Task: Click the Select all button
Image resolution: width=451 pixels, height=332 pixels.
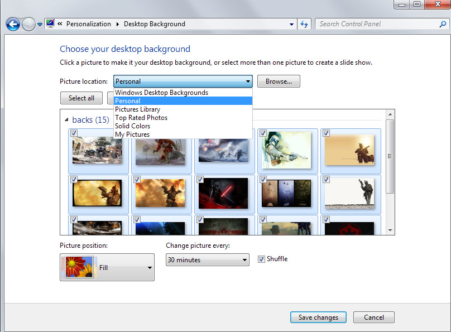Action: pyautogui.click(x=81, y=98)
